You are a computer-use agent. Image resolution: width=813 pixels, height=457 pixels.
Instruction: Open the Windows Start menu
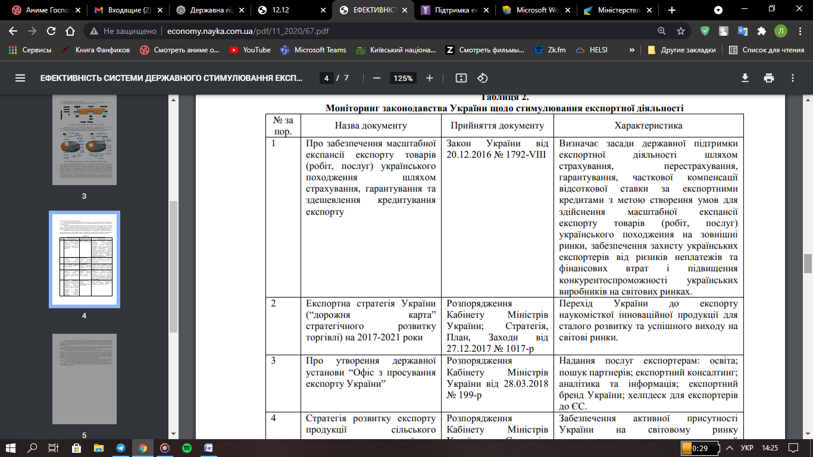tap(11, 448)
